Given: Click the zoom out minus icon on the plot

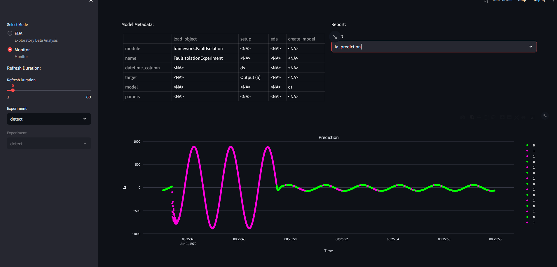Looking at the screenshot, I should coord(509,117).
